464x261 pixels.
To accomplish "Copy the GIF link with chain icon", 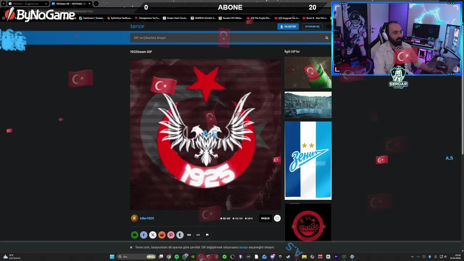I will tap(189, 235).
